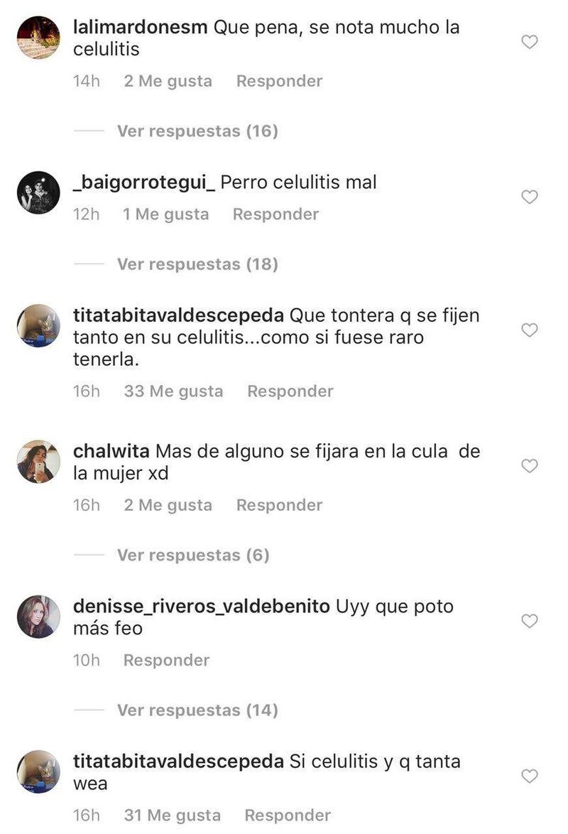Show the 6 replies under chalwita's comment
568x834 pixels.
point(193,555)
